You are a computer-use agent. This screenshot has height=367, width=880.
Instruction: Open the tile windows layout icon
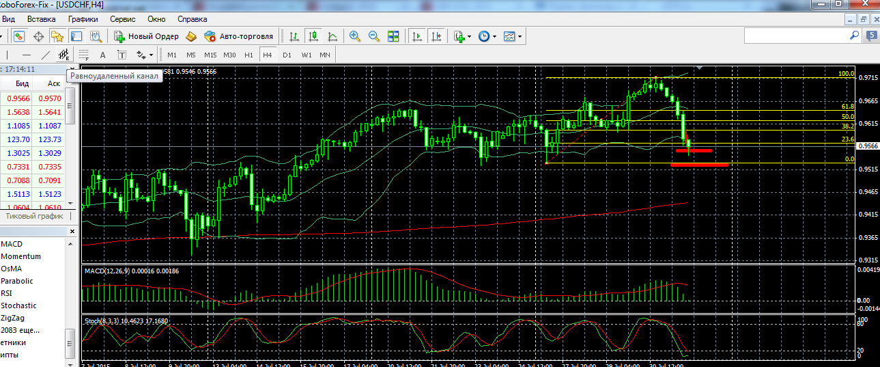point(393,36)
